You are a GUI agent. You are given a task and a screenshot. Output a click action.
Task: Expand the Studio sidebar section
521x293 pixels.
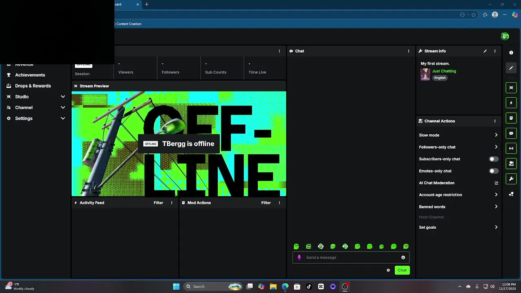[63, 97]
